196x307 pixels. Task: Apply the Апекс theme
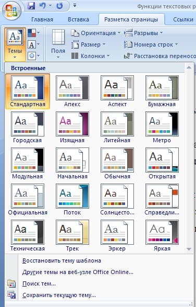coord(72,91)
